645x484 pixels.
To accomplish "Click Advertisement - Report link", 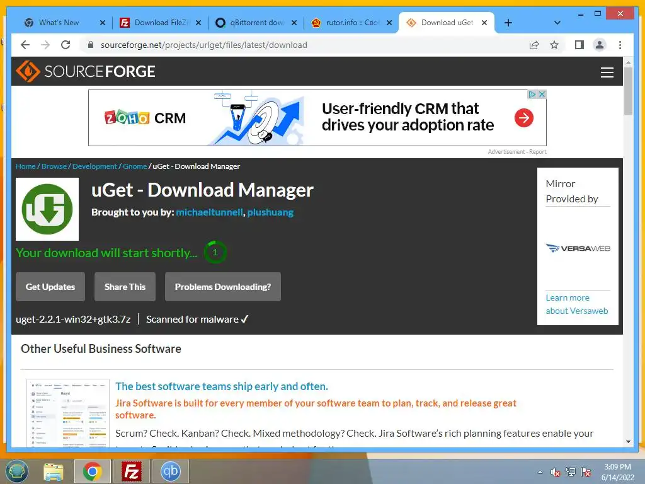I will pos(517,152).
